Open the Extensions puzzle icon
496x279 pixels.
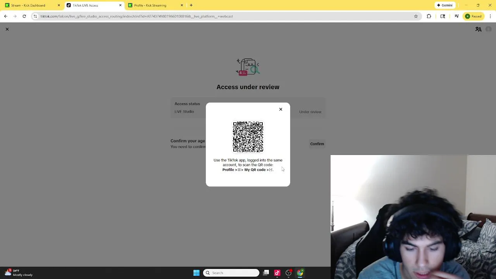[x=429, y=16]
